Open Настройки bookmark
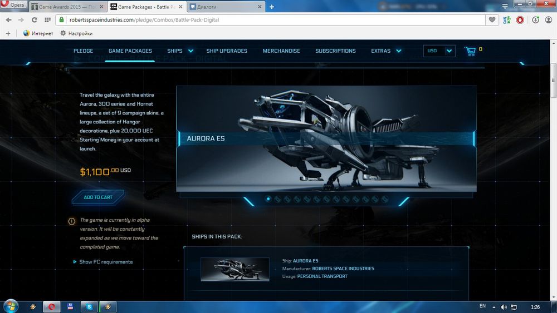Image resolution: width=557 pixels, height=313 pixels. click(76, 33)
